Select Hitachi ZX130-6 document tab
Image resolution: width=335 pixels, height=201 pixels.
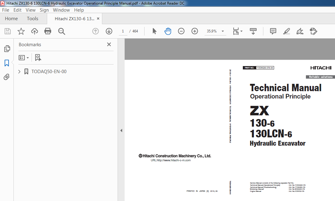(x=74, y=19)
